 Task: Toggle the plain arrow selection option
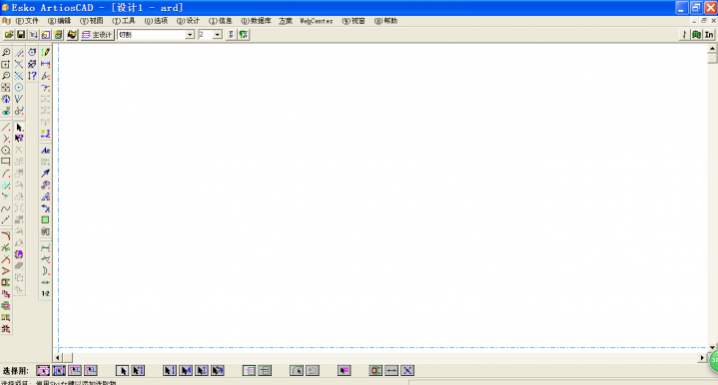coord(122,370)
